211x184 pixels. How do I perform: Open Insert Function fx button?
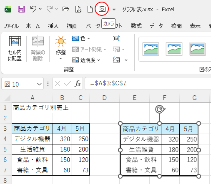[78, 84]
